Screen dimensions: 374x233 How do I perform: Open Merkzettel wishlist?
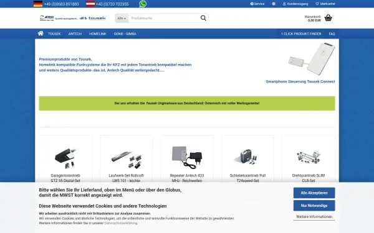tap(325, 4)
